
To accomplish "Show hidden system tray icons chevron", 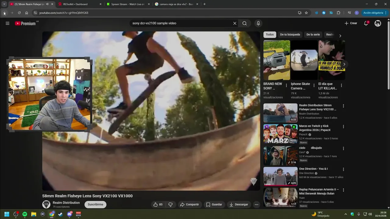I will [346, 214].
